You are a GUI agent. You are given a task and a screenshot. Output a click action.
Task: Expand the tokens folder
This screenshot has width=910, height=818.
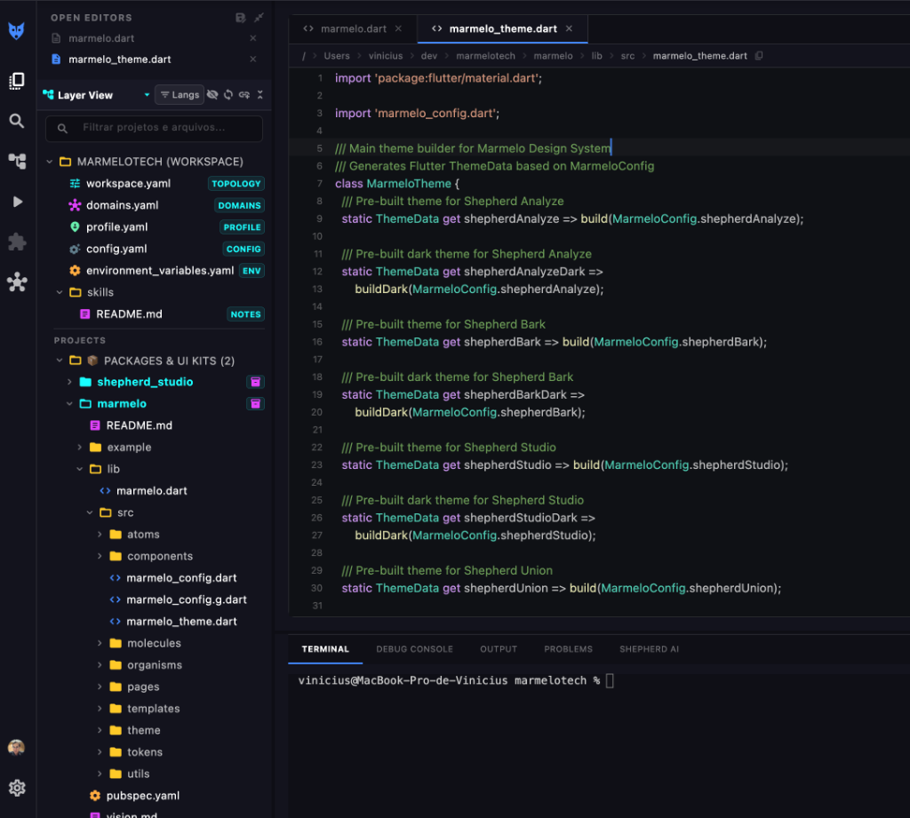(100, 752)
